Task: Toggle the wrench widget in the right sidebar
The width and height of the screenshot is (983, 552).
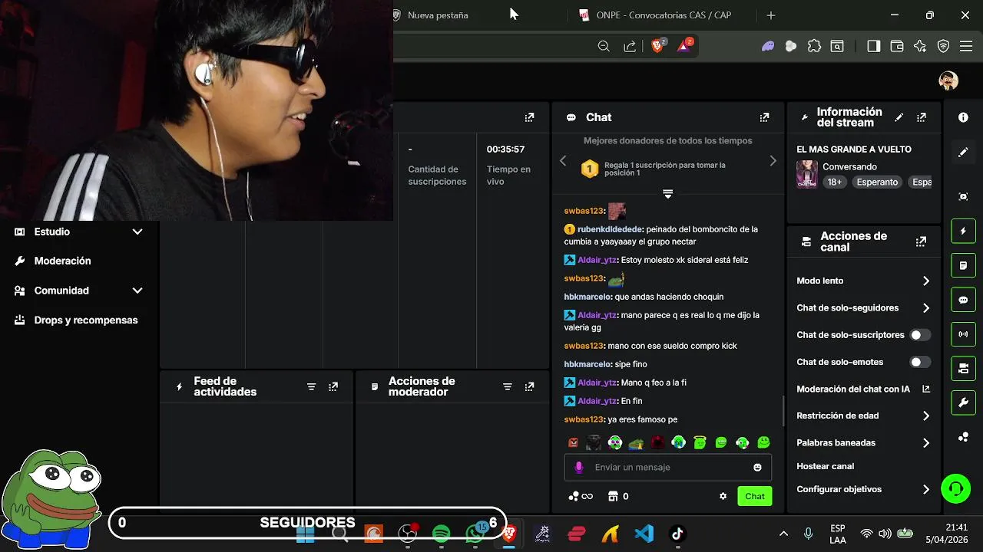Action: pos(963,402)
